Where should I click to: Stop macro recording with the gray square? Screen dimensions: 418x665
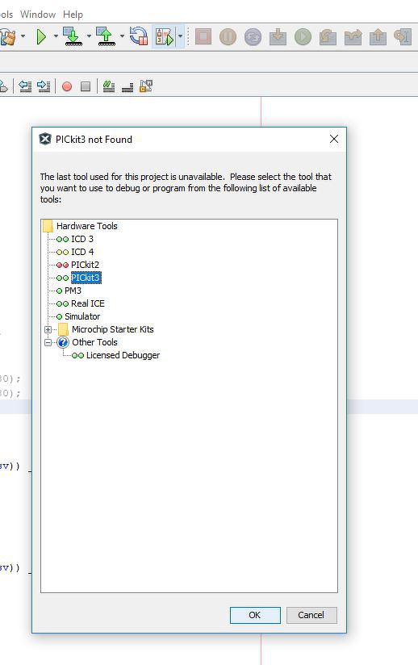point(86,86)
